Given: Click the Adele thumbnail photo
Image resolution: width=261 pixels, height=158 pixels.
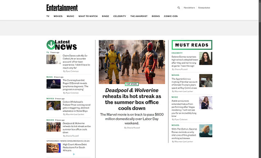Looking at the screenshot, I should (x=206, y=103).
